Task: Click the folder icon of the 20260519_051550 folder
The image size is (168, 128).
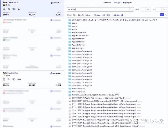Action: [x=70, y=20]
